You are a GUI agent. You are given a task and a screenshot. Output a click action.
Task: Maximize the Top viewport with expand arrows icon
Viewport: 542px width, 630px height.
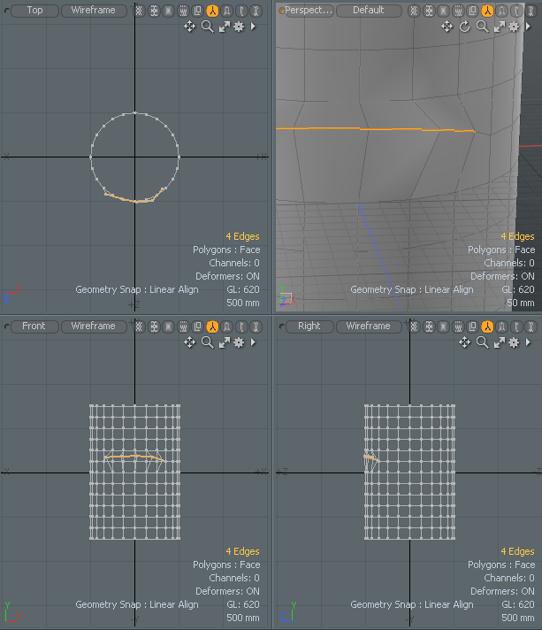coord(223,27)
